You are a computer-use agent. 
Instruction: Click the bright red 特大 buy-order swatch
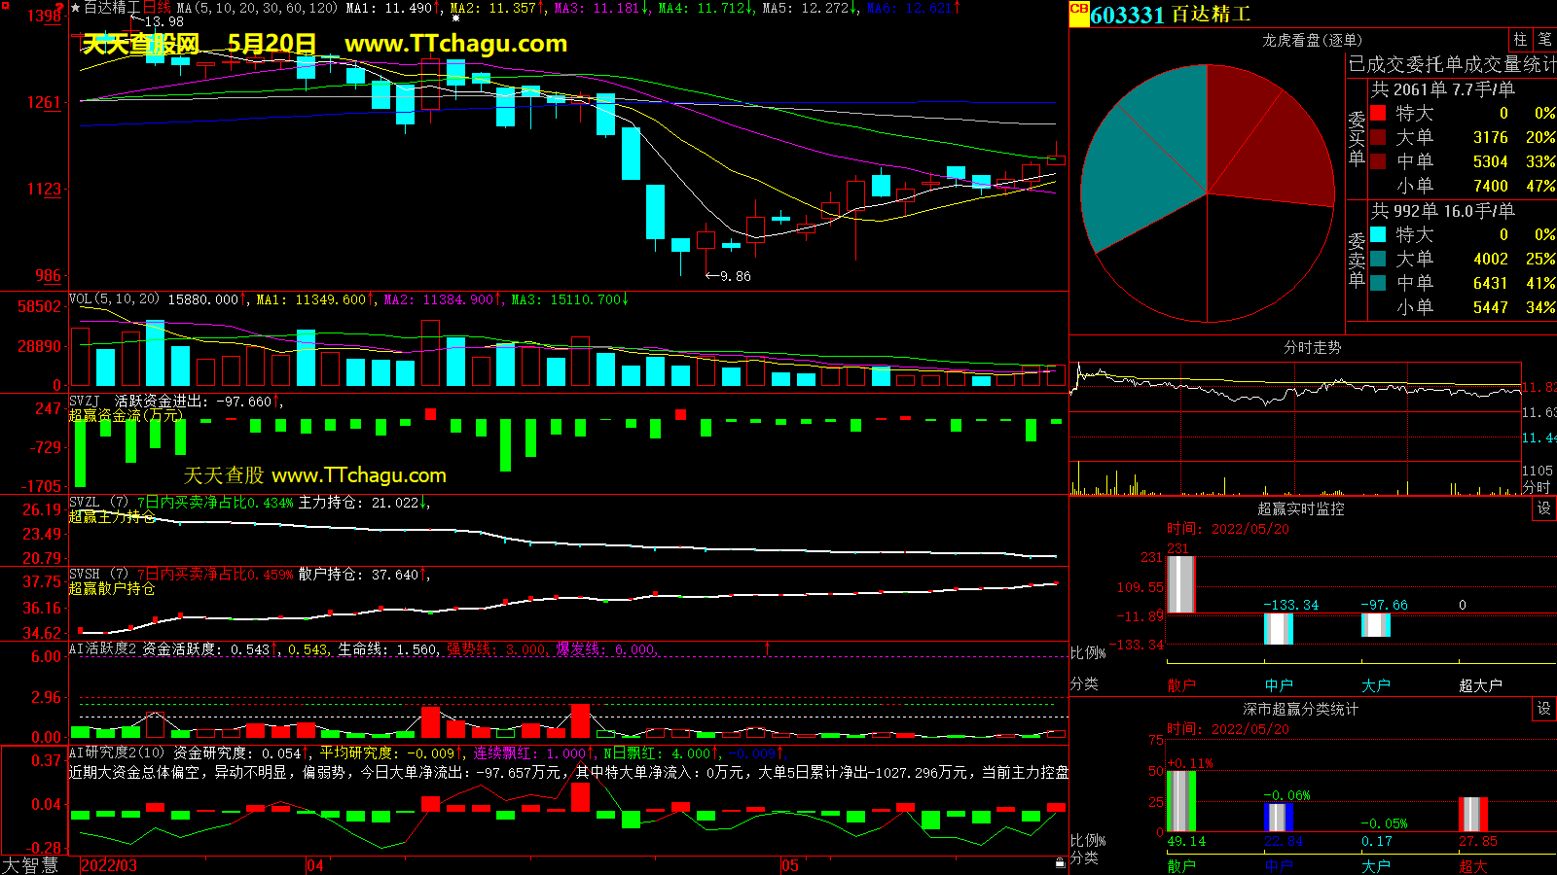pos(1378,113)
